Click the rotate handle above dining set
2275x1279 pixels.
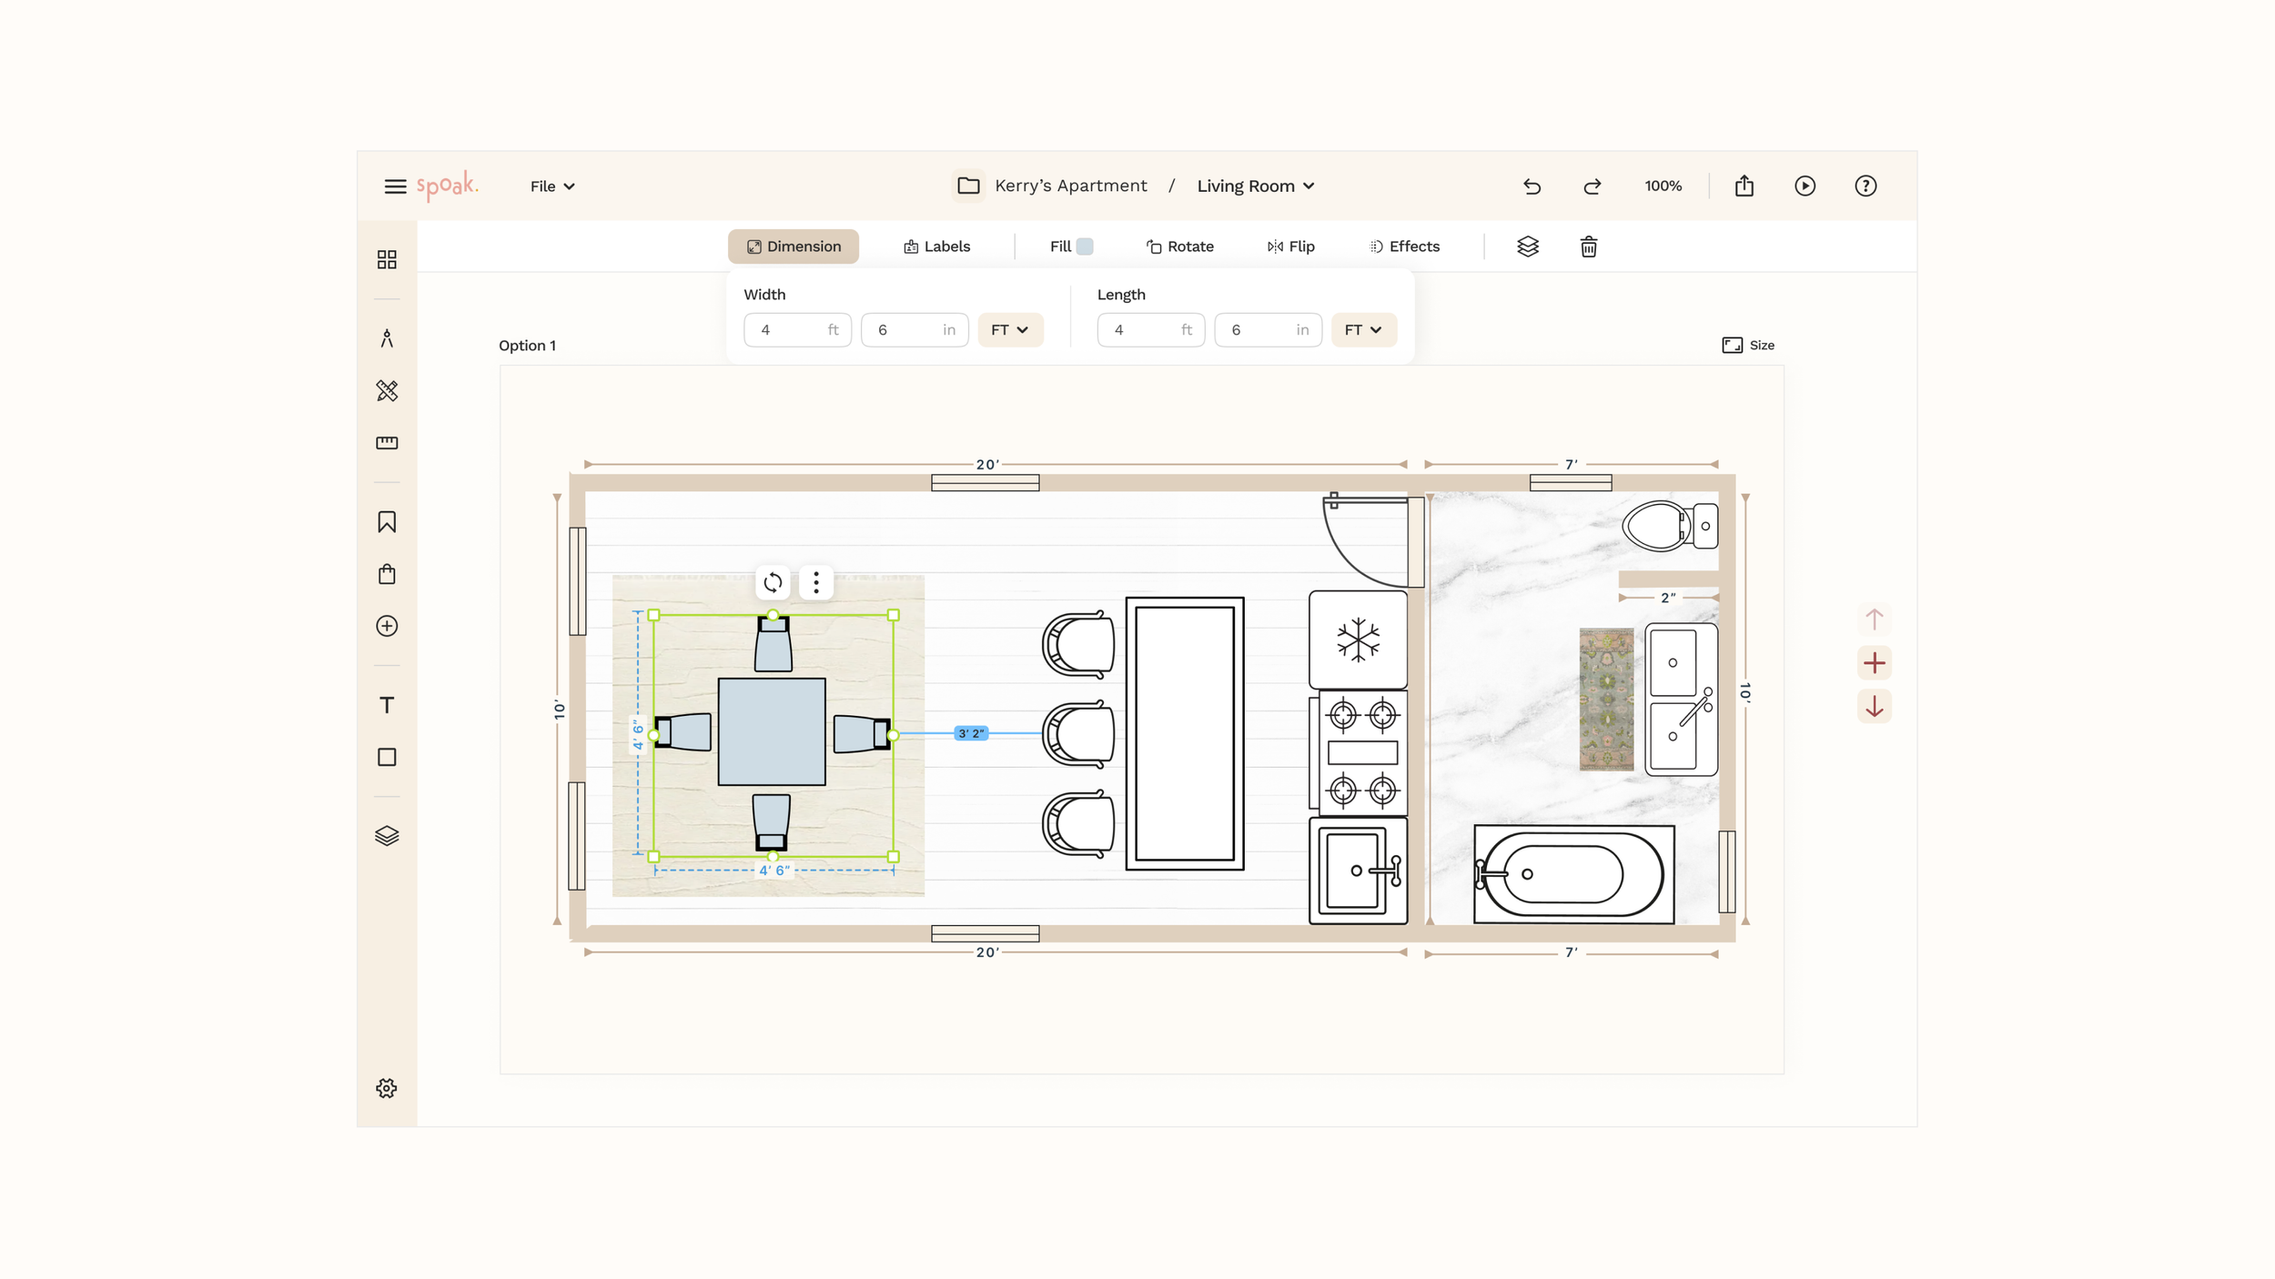click(x=773, y=582)
